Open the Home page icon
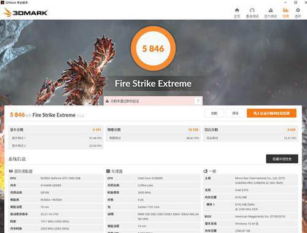307x233 pixels. [x=237, y=10]
